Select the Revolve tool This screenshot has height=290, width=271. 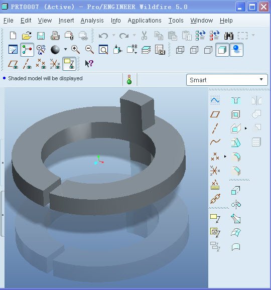[x=236, y=204]
